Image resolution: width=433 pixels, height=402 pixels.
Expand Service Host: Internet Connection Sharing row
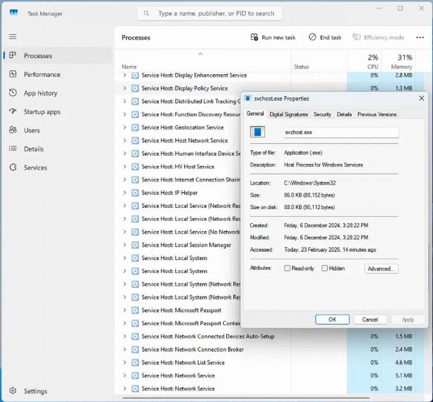click(125, 179)
